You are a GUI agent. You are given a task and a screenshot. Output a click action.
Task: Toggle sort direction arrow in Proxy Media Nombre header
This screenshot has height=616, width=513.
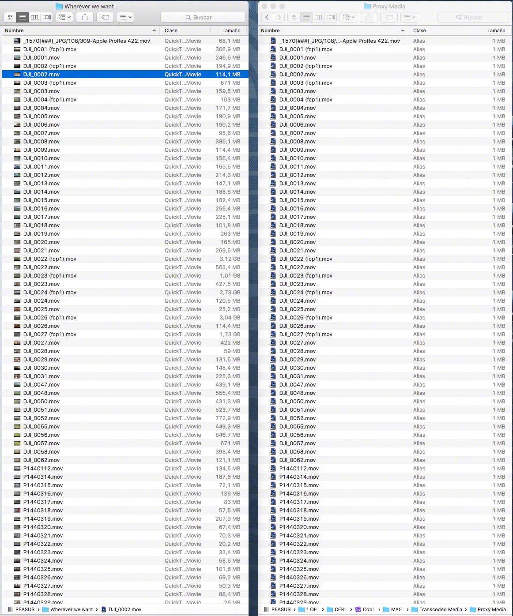tap(403, 30)
